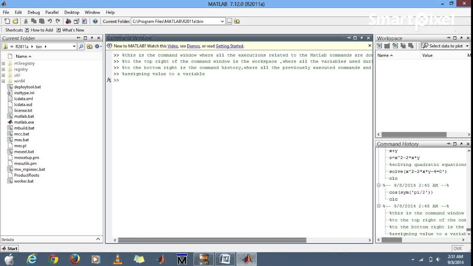Image resolution: width=473 pixels, height=266 pixels.
Task: Follow the Video link in info bar
Action: pos(173,46)
